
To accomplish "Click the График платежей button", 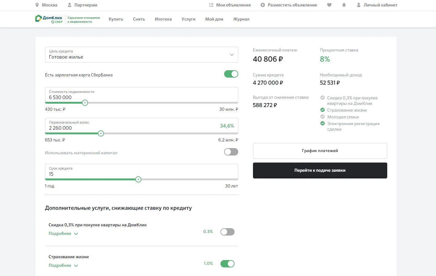I will (x=320, y=151).
